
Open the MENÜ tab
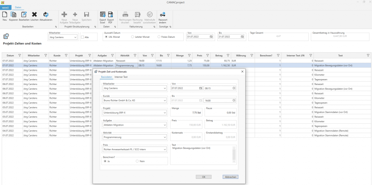5,8
